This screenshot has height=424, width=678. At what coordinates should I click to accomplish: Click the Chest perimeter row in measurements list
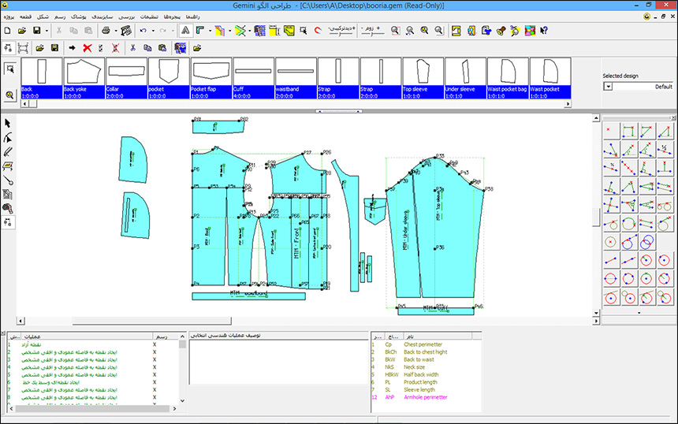[422, 344]
